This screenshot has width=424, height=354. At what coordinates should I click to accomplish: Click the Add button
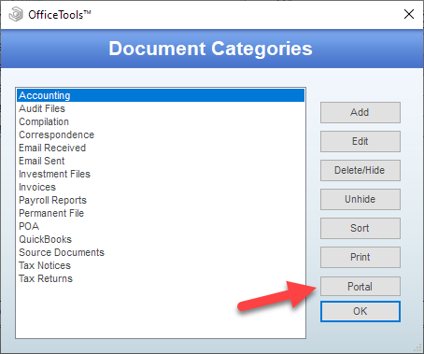360,112
